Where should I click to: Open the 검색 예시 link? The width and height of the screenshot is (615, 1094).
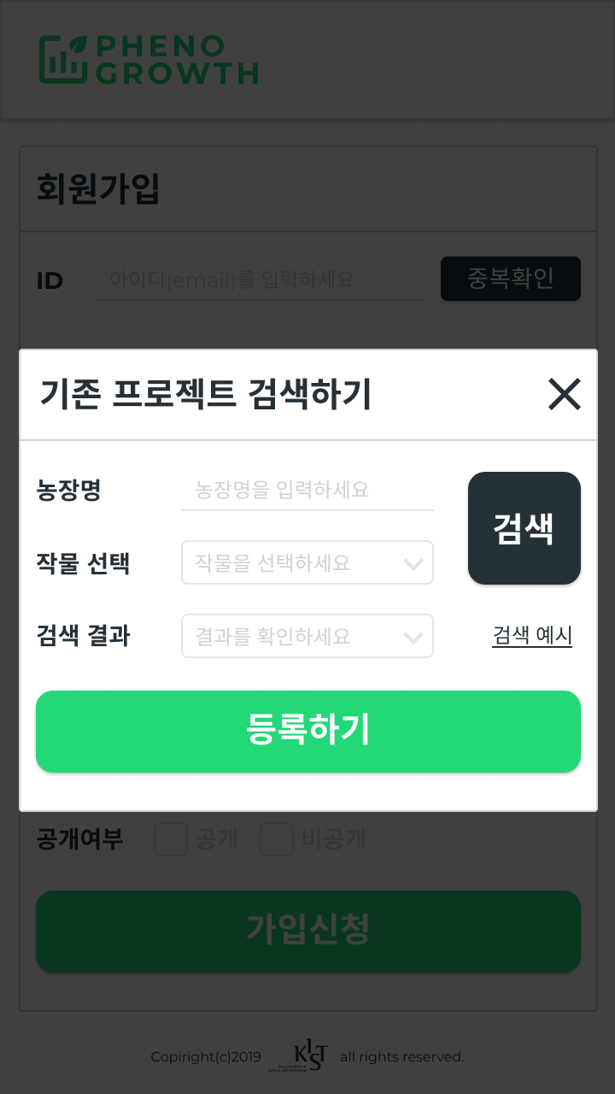531,636
